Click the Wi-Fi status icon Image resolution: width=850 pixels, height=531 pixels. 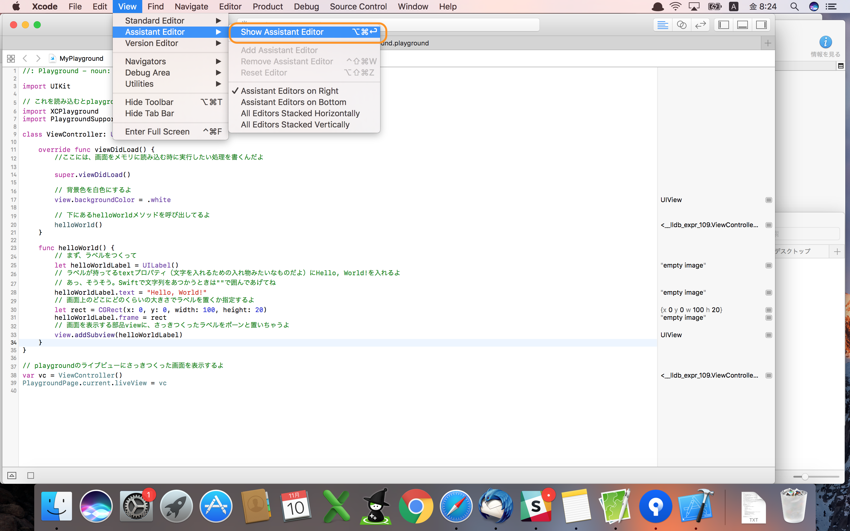(675, 7)
